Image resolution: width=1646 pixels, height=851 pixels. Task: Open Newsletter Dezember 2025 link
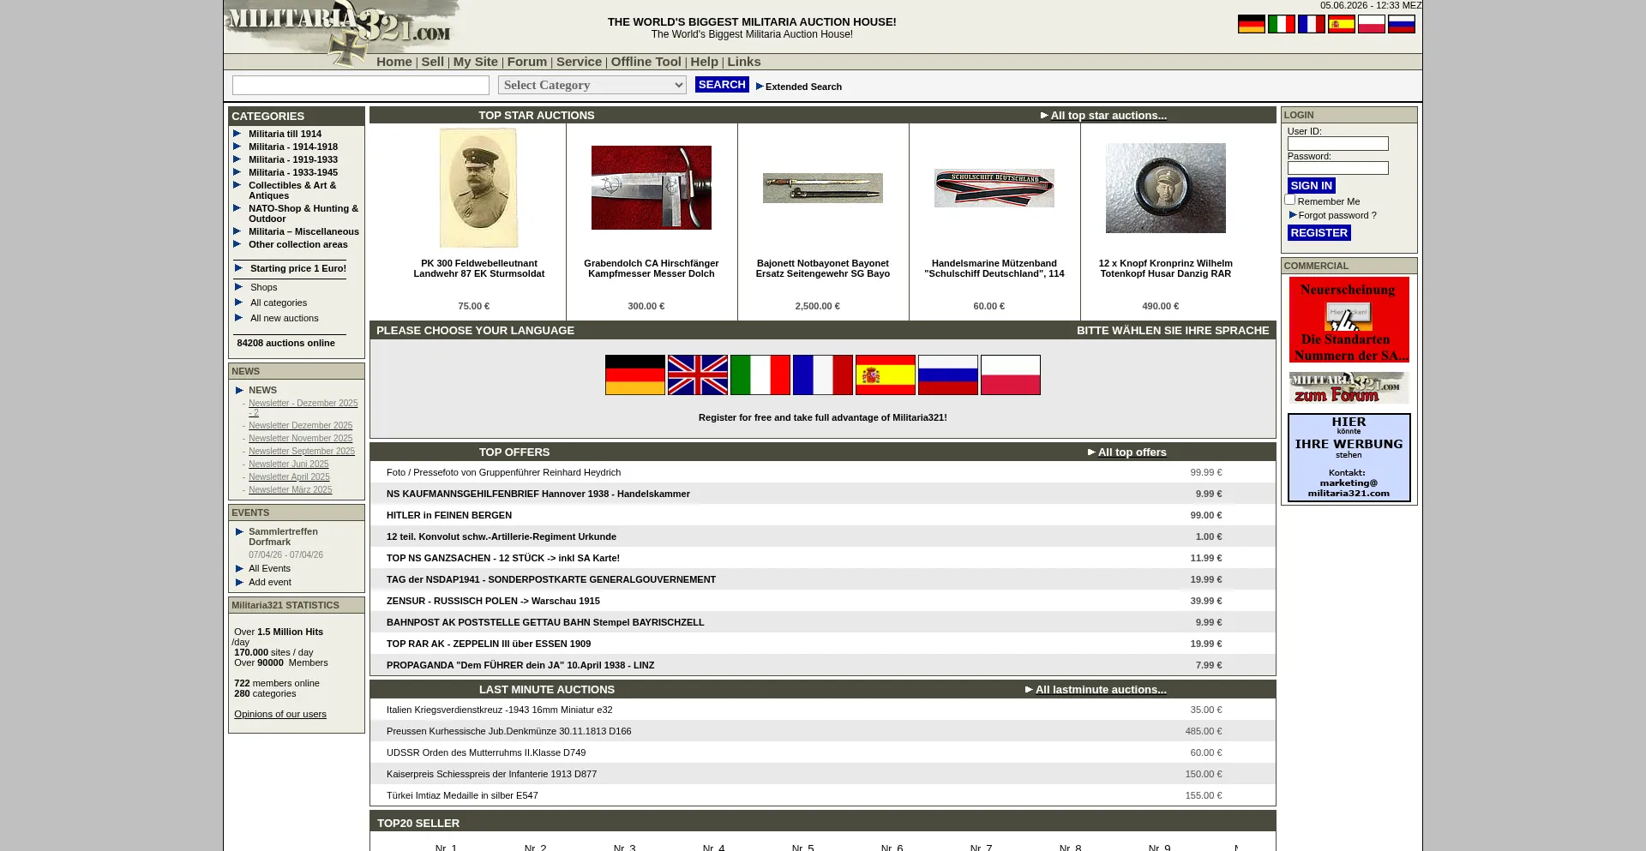(300, 425)
